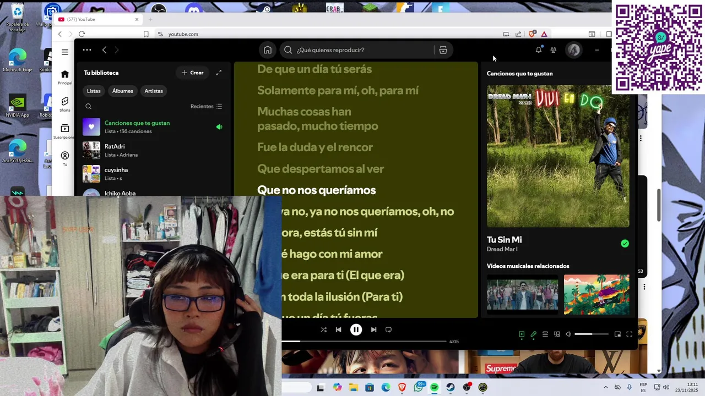Reload the YouTube page in browser
Screen dimensions: 705x396
tap(82, 34)
